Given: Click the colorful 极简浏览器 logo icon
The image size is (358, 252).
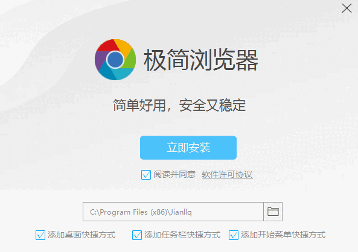Looking at the screenshot, I should (115, 60).
